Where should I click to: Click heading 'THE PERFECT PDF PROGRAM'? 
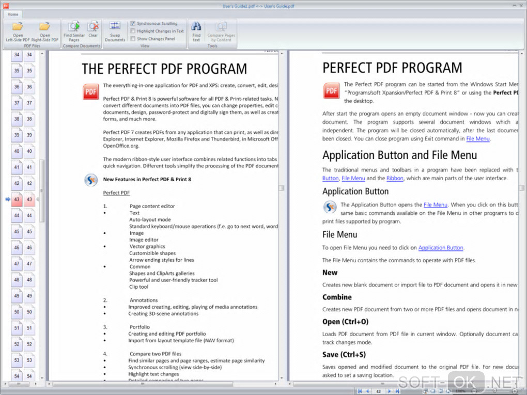click(164, 69)
